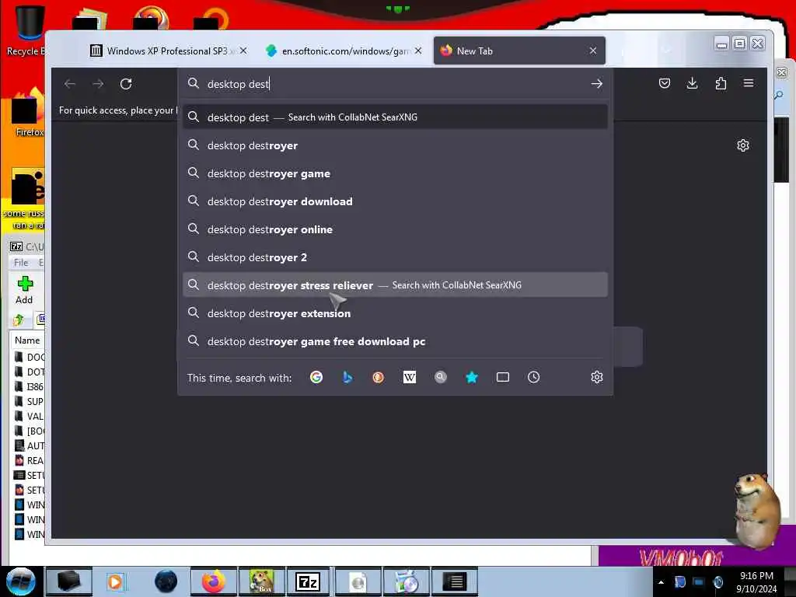Select the SUP folder row in 7-Zip list

coord(30,402)
